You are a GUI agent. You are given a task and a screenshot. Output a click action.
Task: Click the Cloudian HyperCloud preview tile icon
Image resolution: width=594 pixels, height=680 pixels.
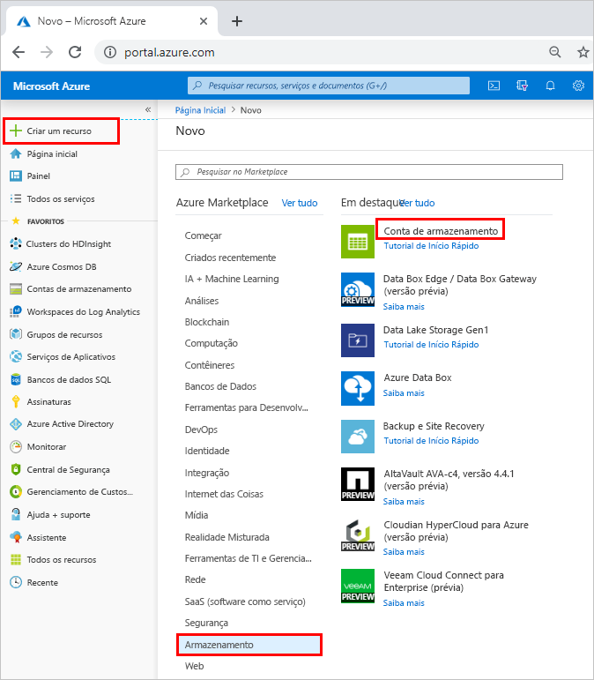tap(358, 535)
